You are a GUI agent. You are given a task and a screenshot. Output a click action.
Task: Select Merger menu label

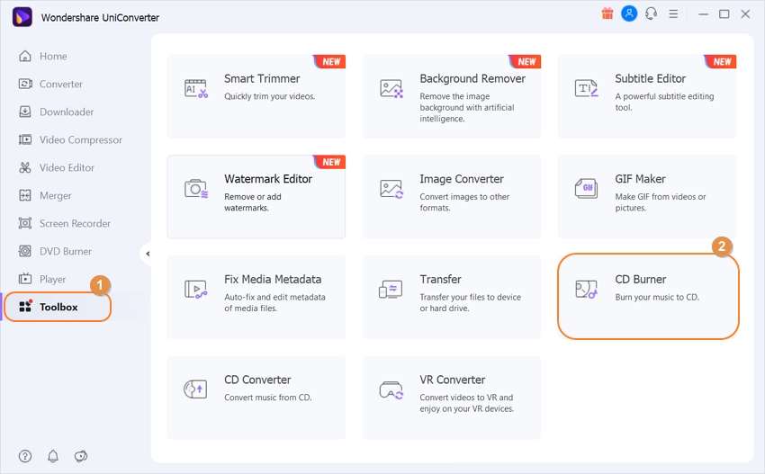click(55, 195)
